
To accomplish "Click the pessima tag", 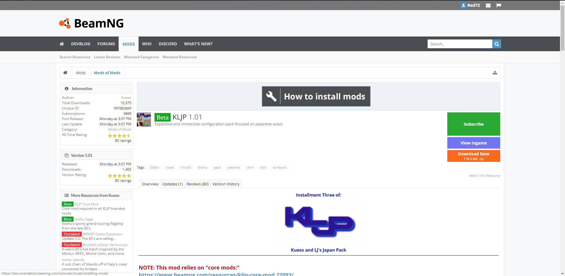I will 233,167.
